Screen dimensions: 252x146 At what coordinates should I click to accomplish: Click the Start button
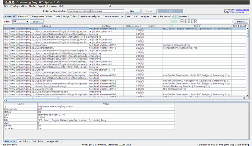133,11
